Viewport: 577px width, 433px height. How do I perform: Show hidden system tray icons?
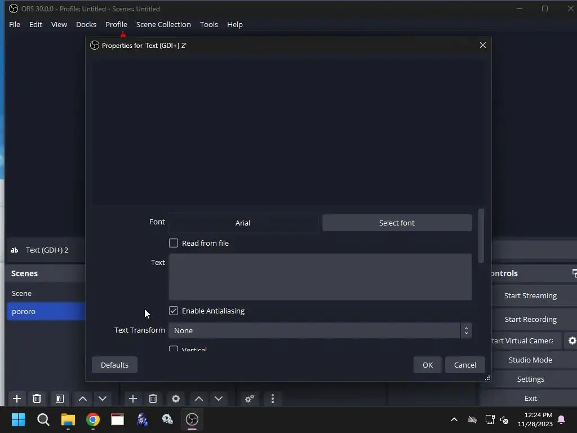454,419
